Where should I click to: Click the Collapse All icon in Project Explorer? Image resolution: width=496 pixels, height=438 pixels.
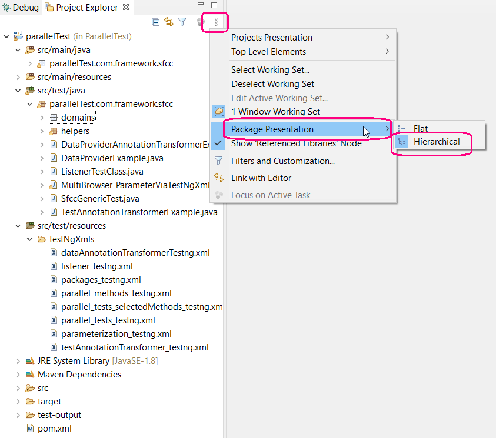[155, 22]
